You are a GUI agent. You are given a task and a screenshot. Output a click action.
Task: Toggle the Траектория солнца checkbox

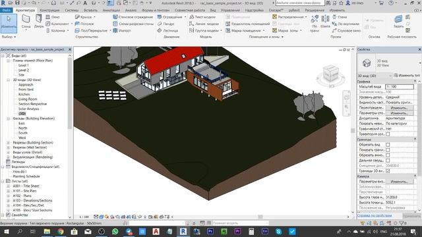tap(388, 134)
